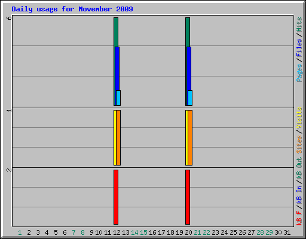Click day label '24' on the x-axis

pos(224,232)
